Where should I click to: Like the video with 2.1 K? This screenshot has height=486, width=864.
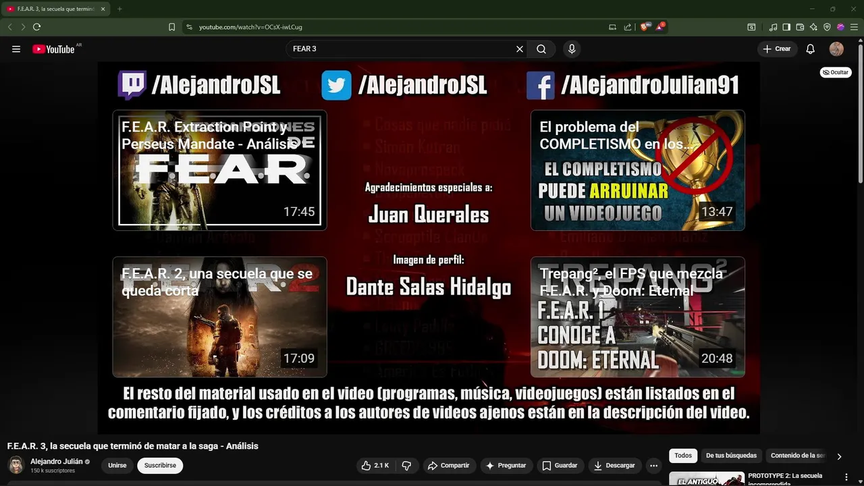point(375,465)
